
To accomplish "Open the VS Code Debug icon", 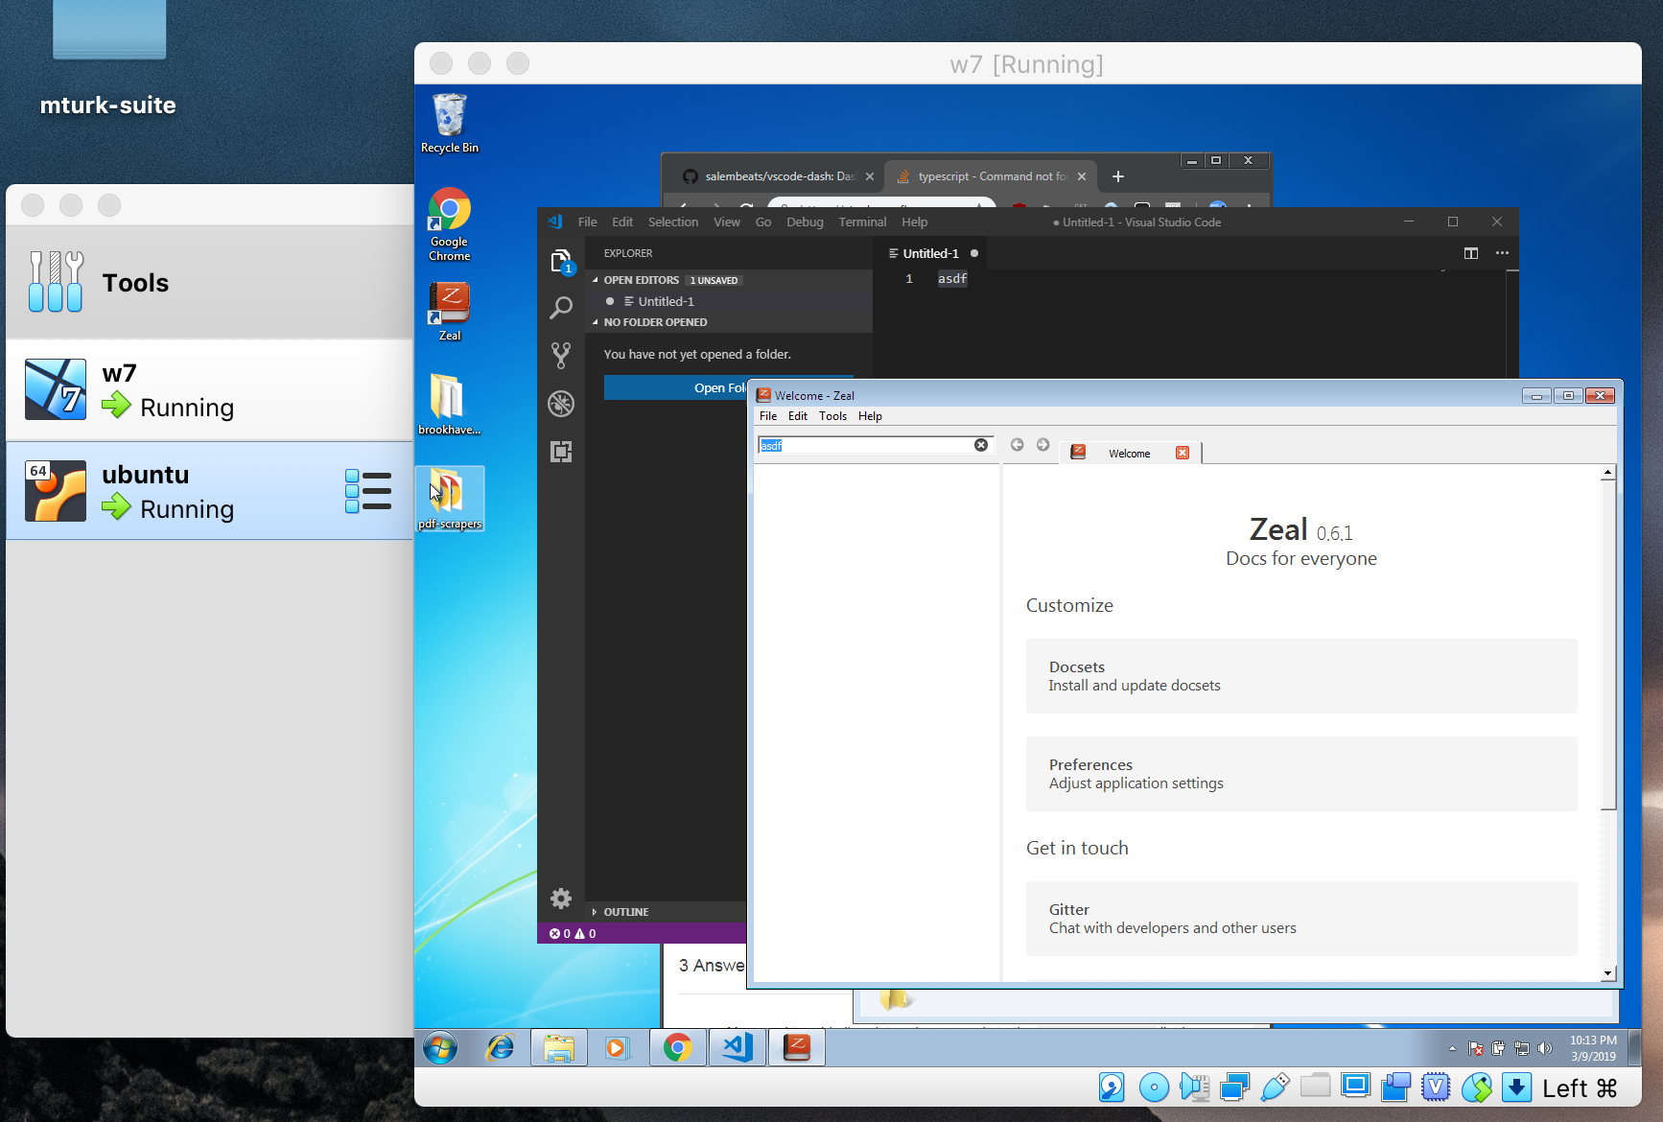I will pyautogui.click(x=561, y=404).
